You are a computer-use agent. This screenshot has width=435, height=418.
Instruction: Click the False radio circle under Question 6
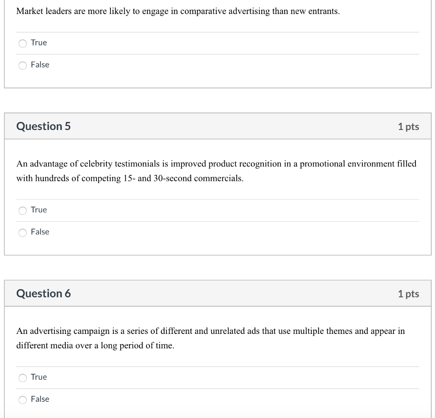pyautogui.click(x=23, y=399)
